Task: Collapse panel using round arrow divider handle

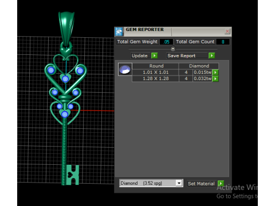Action: coord(173,49)
